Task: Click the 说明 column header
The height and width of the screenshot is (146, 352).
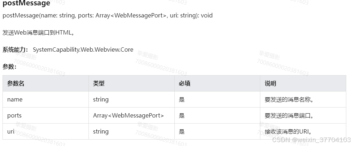Action: [270, 83]
